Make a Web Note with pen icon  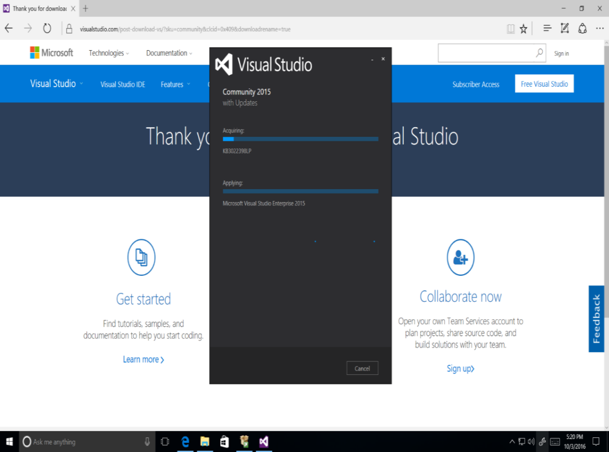click(x=564, y=28)
